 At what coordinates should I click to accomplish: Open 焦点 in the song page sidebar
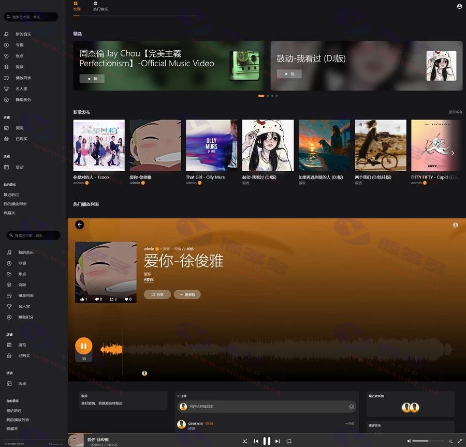(x=17, y=274)
